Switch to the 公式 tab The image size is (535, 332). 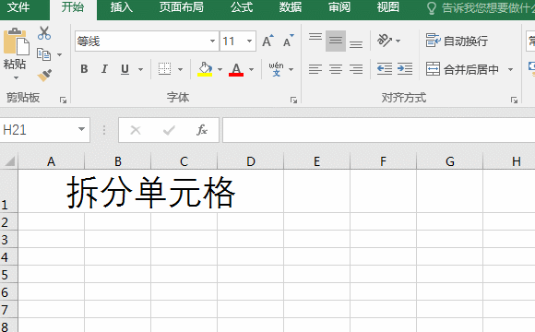coord(242,7)
